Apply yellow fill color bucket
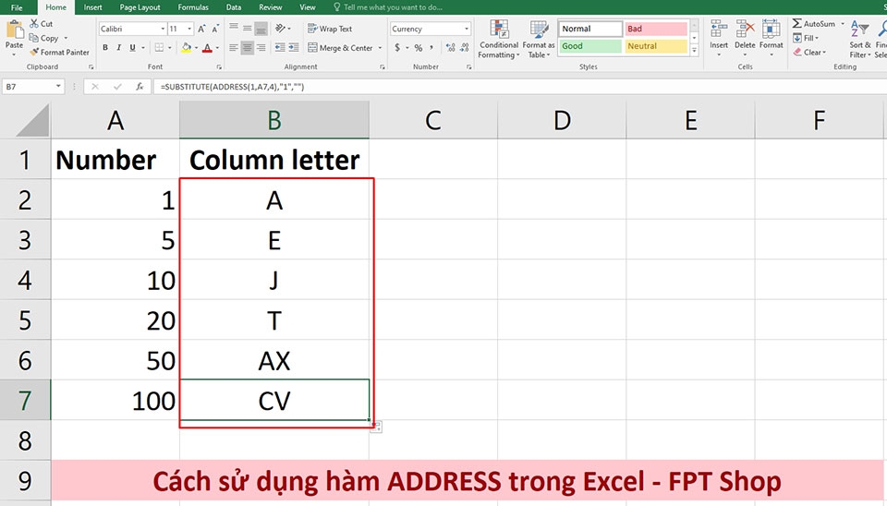The height and width of the screenshot is (506, 887). (186, 48)
